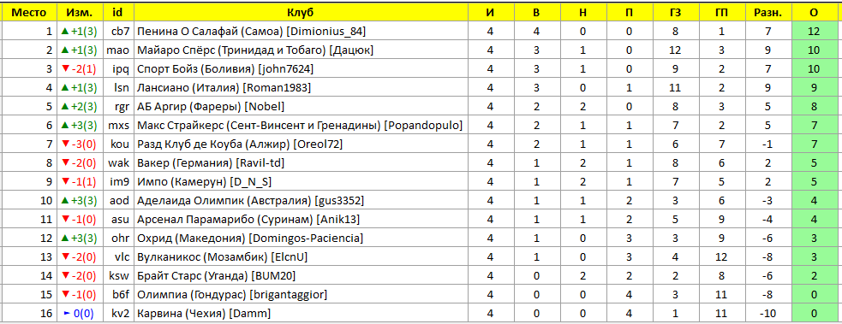Select the Клуб column header
842x324 pixels.
coord(300,12)
